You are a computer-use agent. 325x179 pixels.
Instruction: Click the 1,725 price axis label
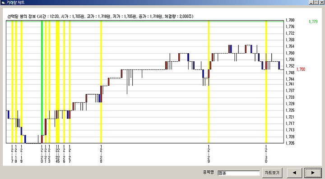pyautogui.click(x=290, y=110)
